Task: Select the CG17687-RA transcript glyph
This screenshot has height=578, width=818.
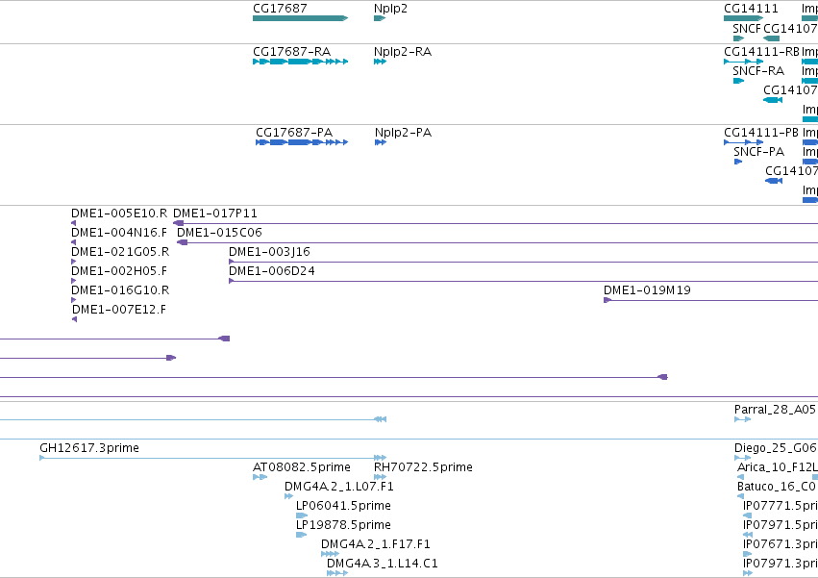Action: point(300,62)
